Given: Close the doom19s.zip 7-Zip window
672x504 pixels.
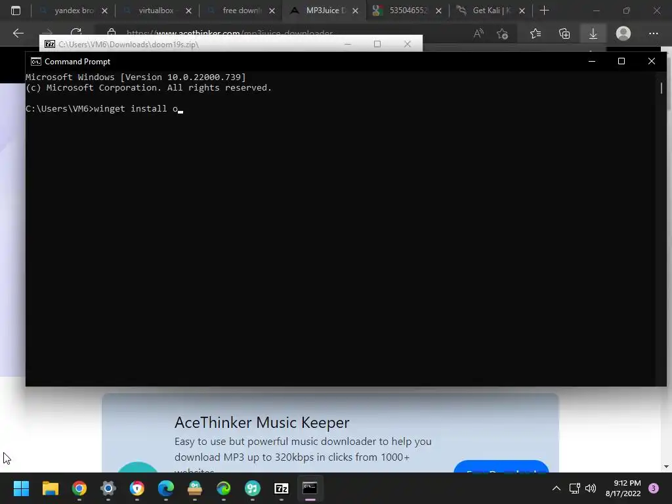Looking at the screenshot, I should [407, 44].
